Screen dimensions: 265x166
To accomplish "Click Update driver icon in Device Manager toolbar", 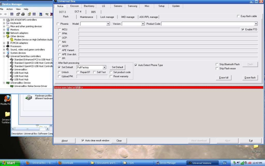I will pyautogui.click(x=47, y=14).
